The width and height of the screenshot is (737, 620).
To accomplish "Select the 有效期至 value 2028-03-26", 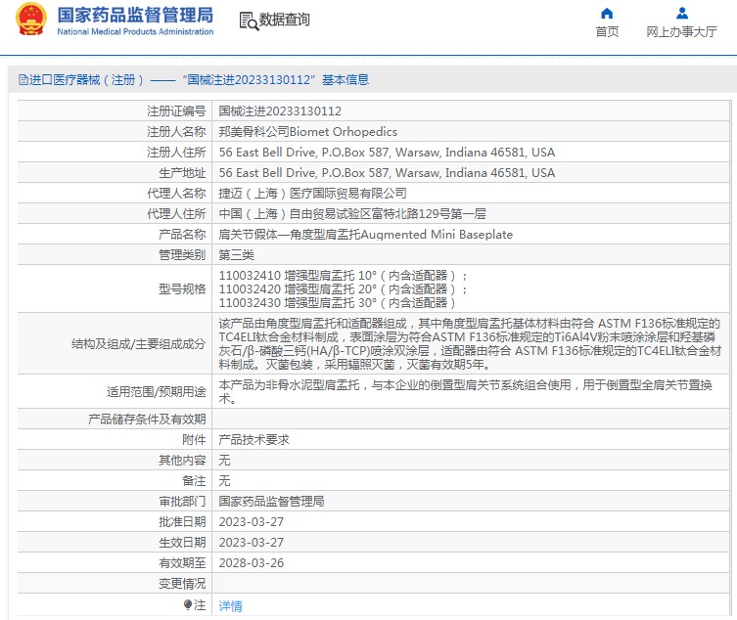I will click(x=252, y=563).
